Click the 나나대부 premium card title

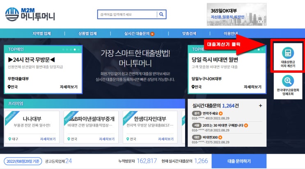[32, 119]
